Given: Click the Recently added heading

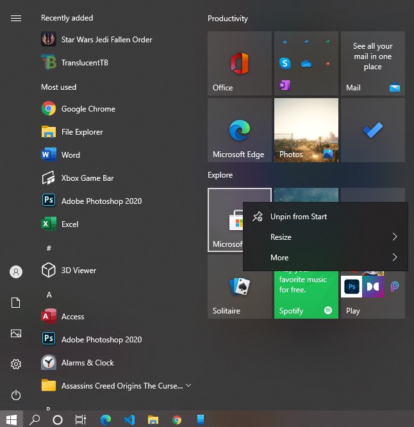Looking at the screenshot, I should (x=67, y=18).
